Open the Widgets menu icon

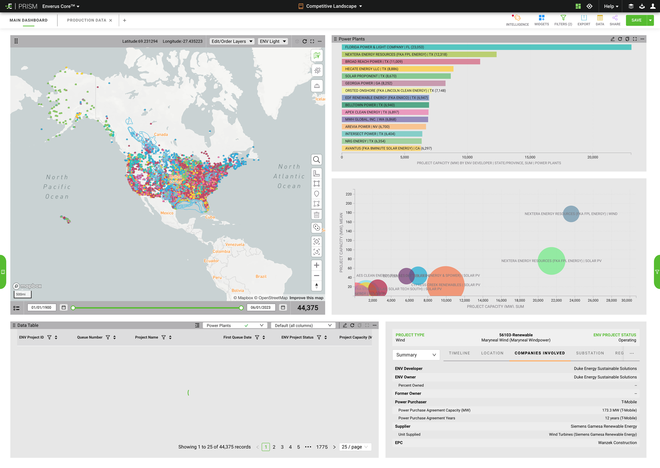tap(541, 18)
